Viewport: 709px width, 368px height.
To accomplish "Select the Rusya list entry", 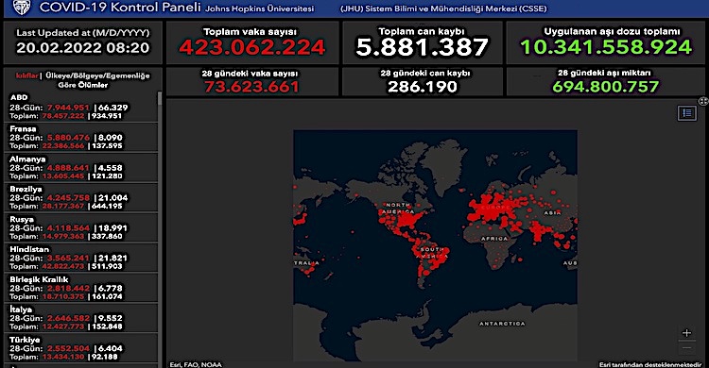I will (x=81, y=227).
